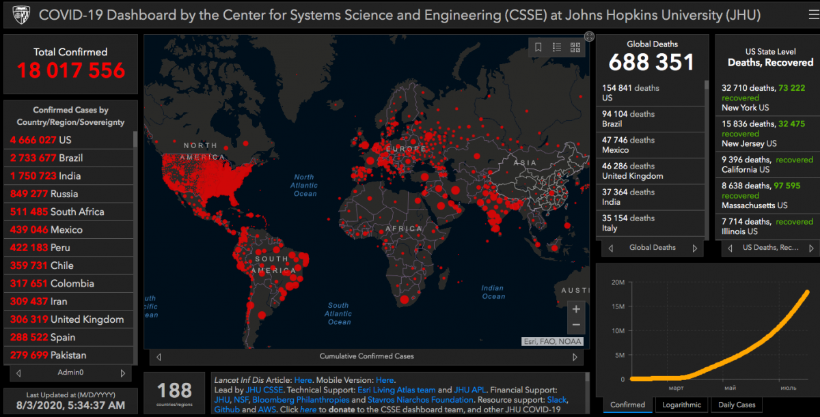This screenshot has height=417, width=820.
Task: Next arrow in US Deaths, Recovered panel
Action: click(812, 248)
